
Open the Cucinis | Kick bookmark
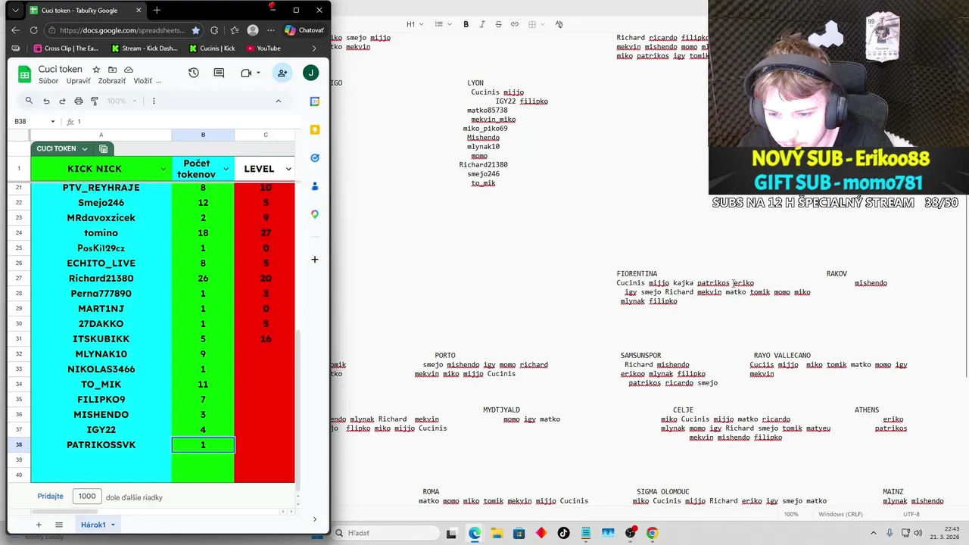[x=212, y=48]
